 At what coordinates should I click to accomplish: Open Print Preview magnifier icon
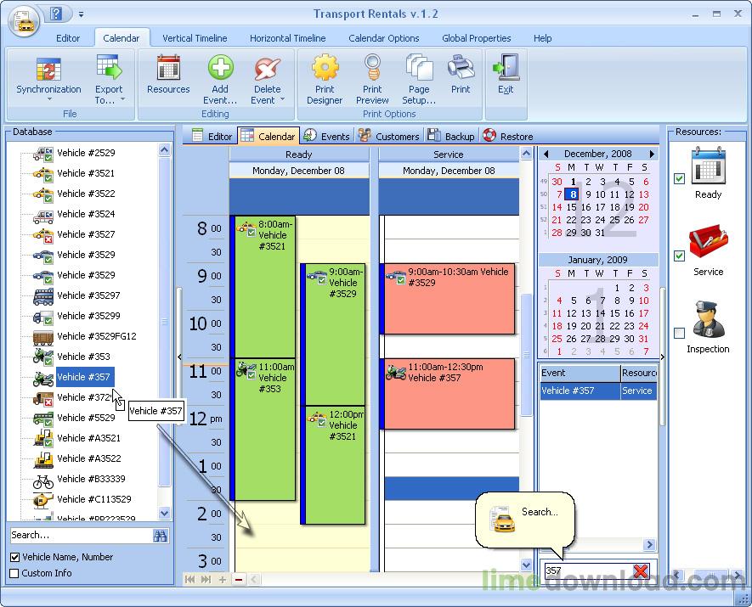[372, 67]
